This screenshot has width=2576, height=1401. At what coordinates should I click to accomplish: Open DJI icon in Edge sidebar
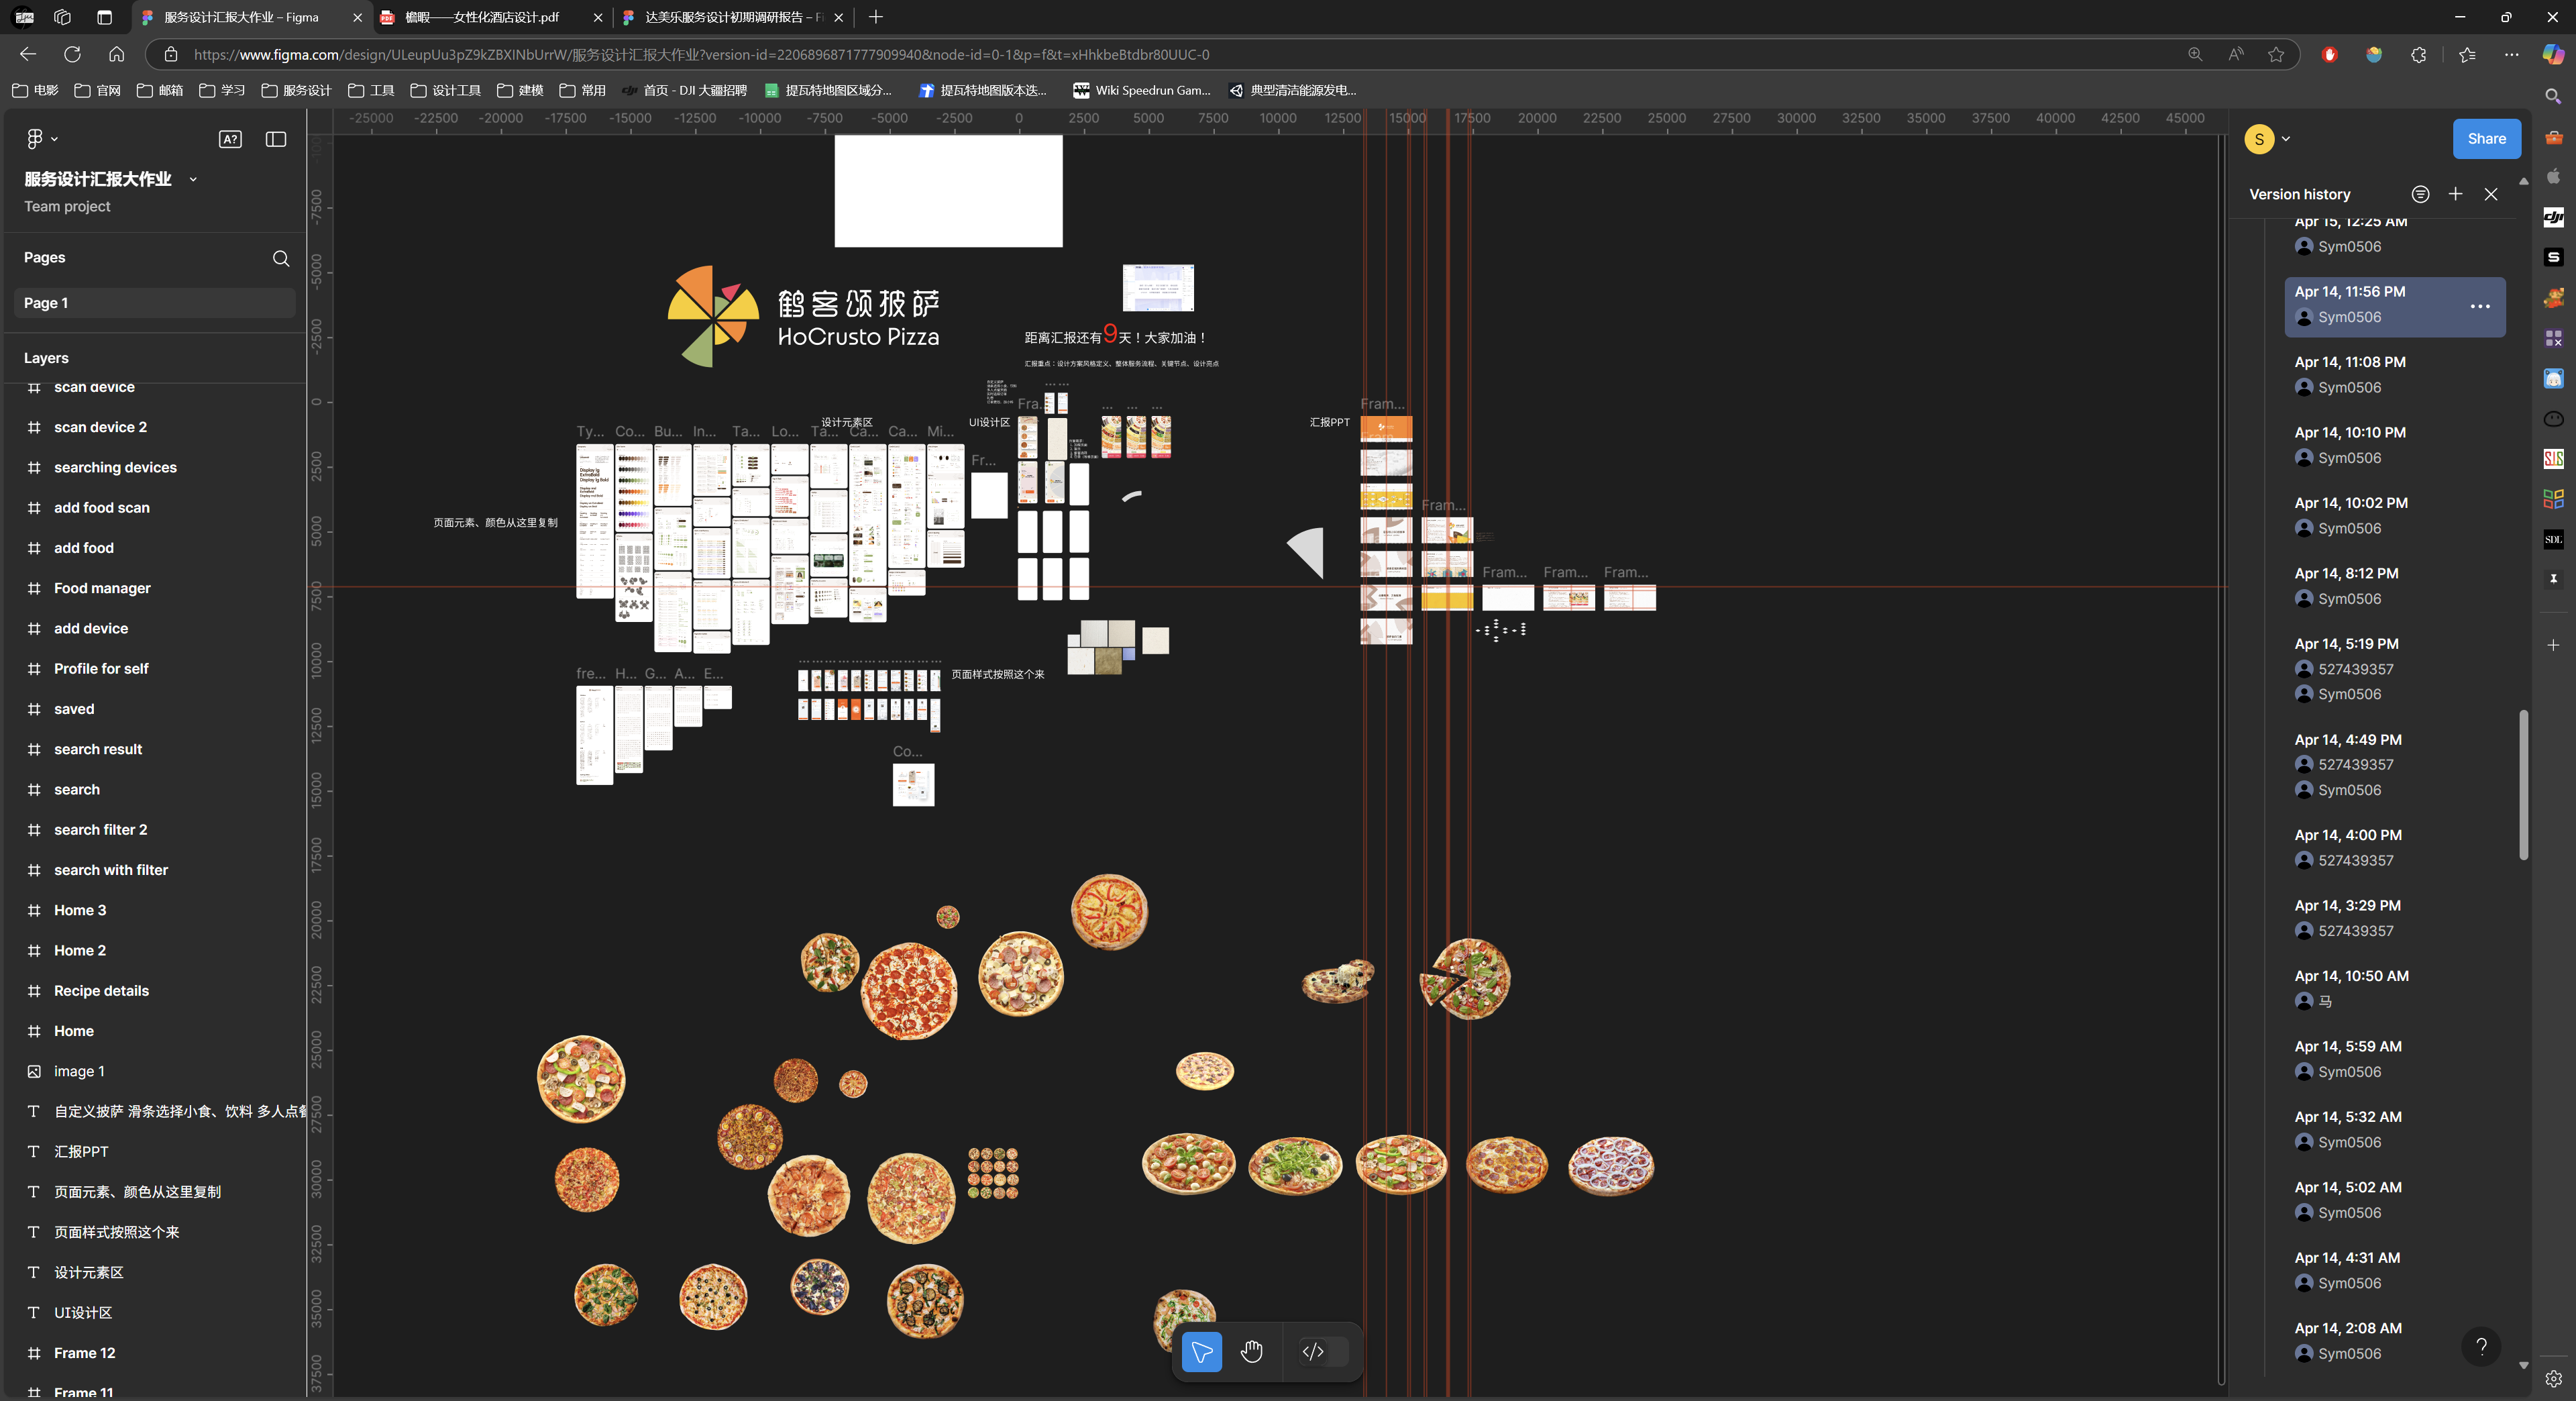2553,217
